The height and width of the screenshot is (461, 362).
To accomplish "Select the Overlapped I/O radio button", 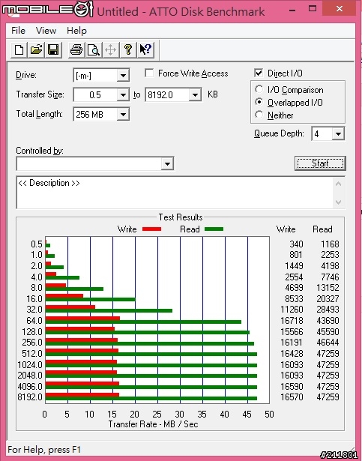I will click(259, 102).
